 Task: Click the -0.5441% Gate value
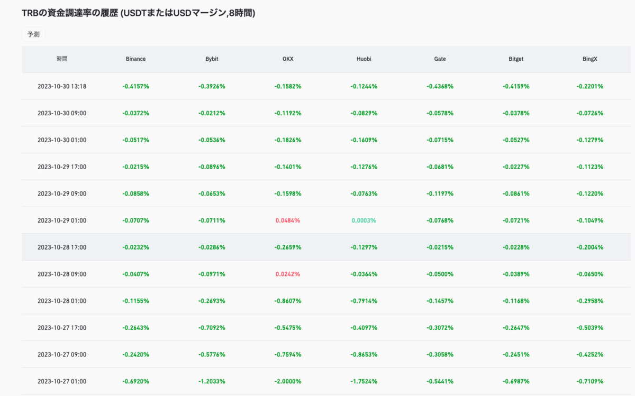pyautogui.click(x=440, y=381)
